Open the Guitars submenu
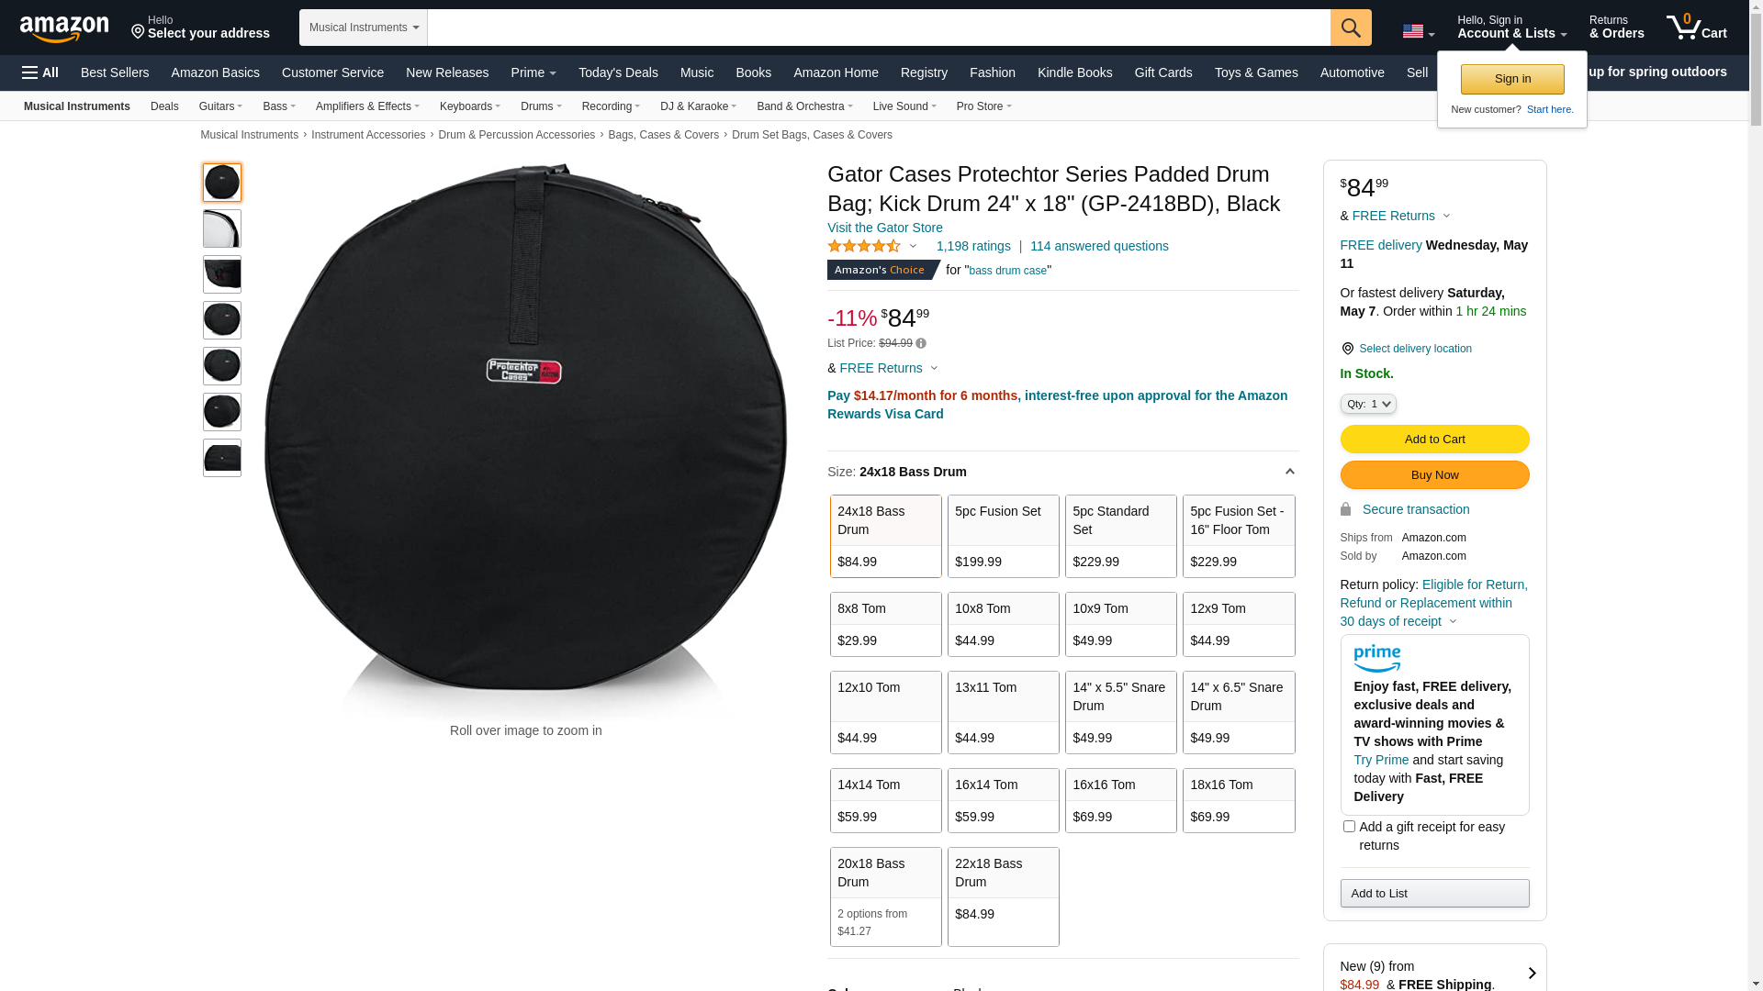The height and width of the screenshot is (991, 1763). click(x=220, y=106)
